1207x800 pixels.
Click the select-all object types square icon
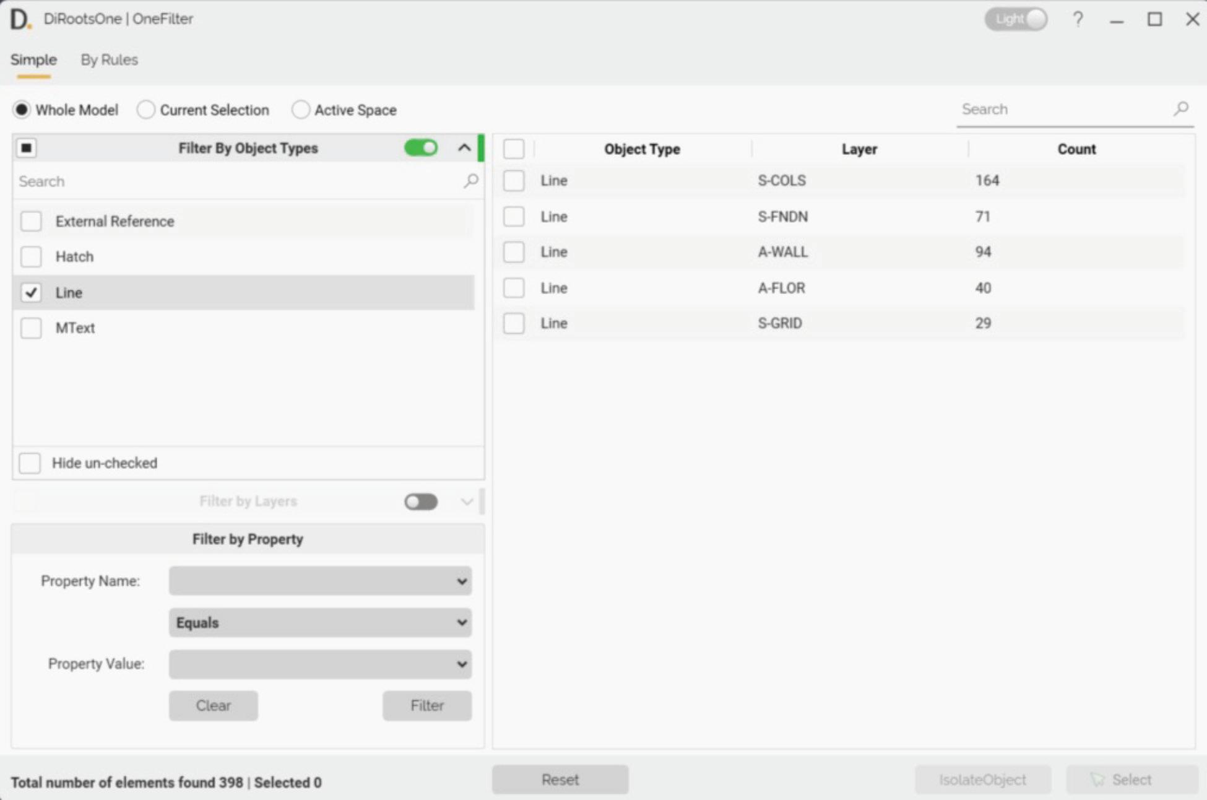click(x=27, y=148)
